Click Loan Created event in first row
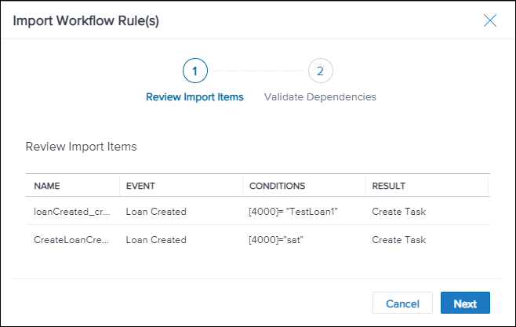 (156, 212)
